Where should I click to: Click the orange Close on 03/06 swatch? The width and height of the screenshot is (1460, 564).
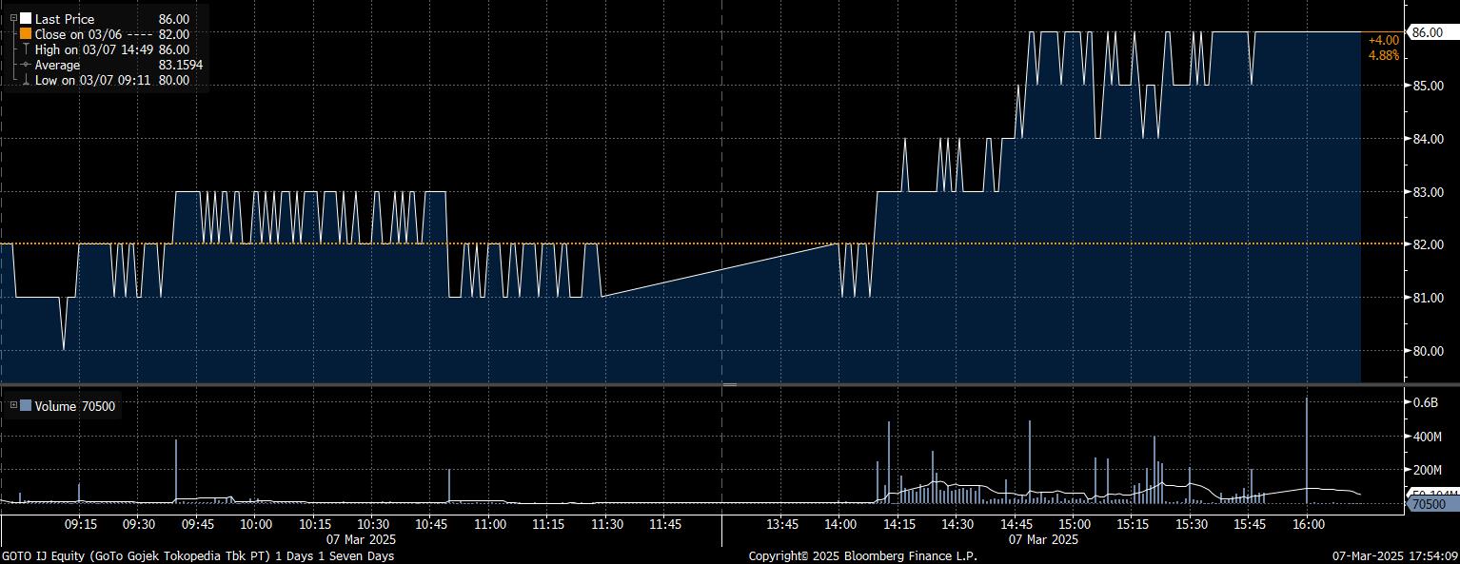pyautogui.click(x=26, y=34)
